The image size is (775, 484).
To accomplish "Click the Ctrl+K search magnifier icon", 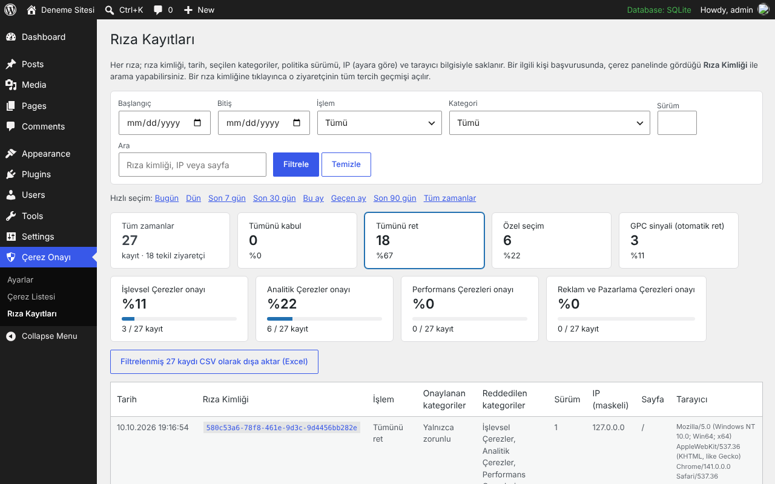I will tap(109, 10).
